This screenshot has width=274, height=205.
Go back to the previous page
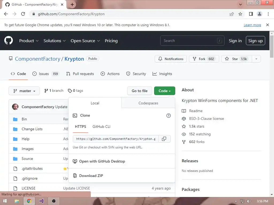pos(6,14)
